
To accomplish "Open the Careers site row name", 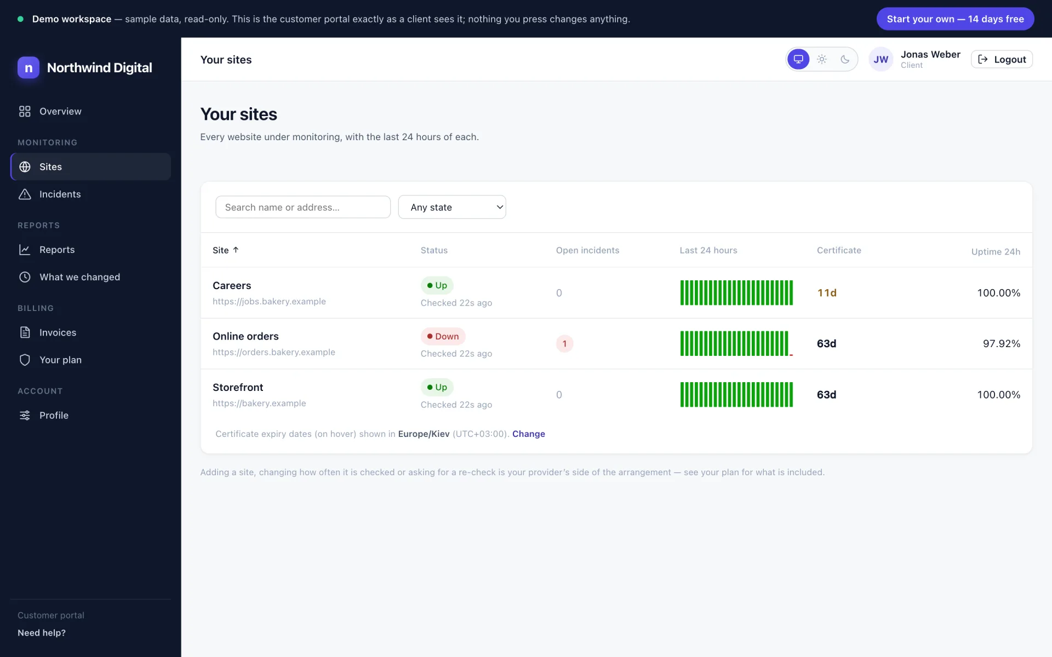I will [232, 285].
